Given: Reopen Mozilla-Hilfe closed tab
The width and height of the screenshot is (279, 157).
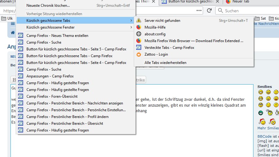Looking at the screenshot, I should [x=194, y=27].
